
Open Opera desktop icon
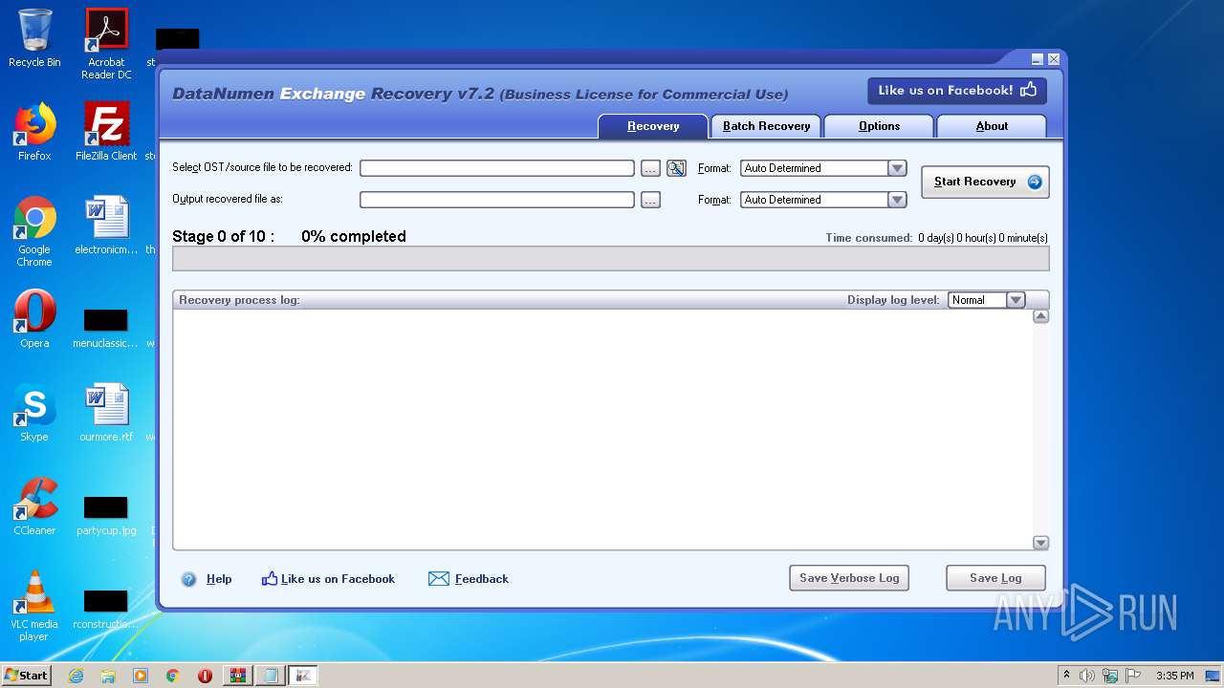pyautogui.click(x=34, y=319)
